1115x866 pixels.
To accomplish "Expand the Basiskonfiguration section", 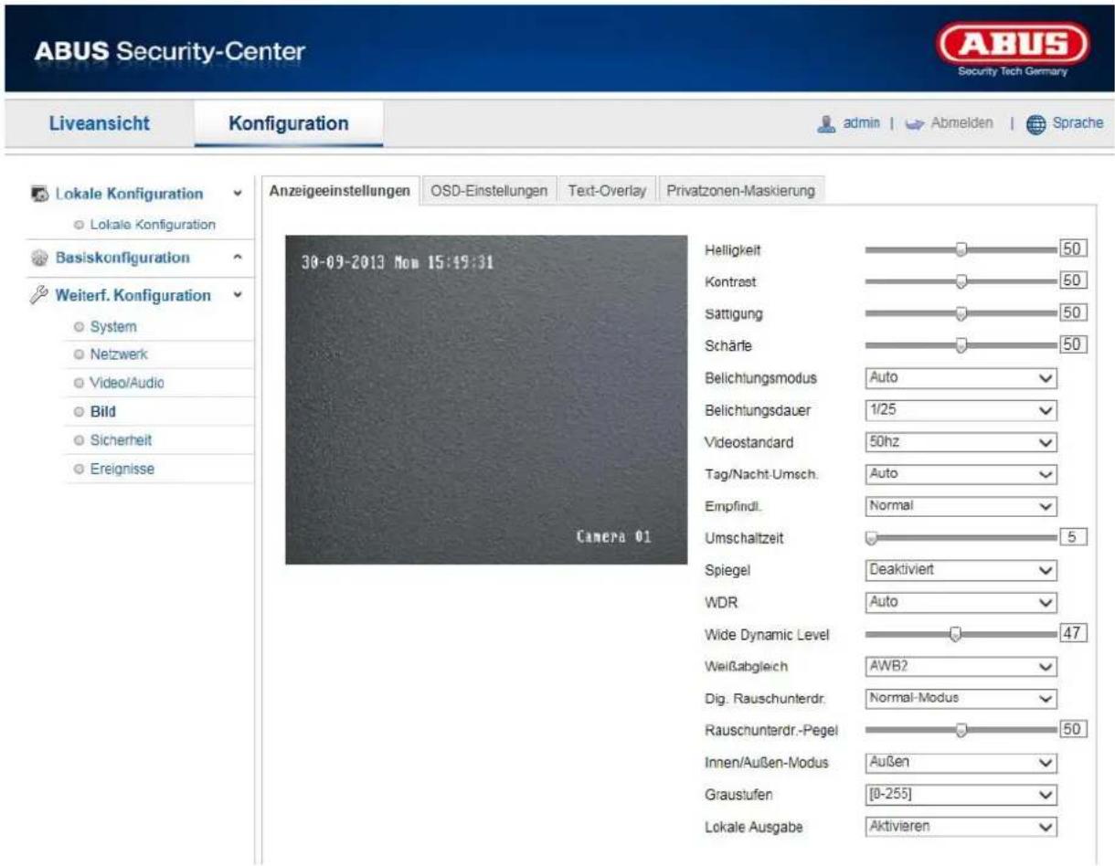I will click(238, 258).
